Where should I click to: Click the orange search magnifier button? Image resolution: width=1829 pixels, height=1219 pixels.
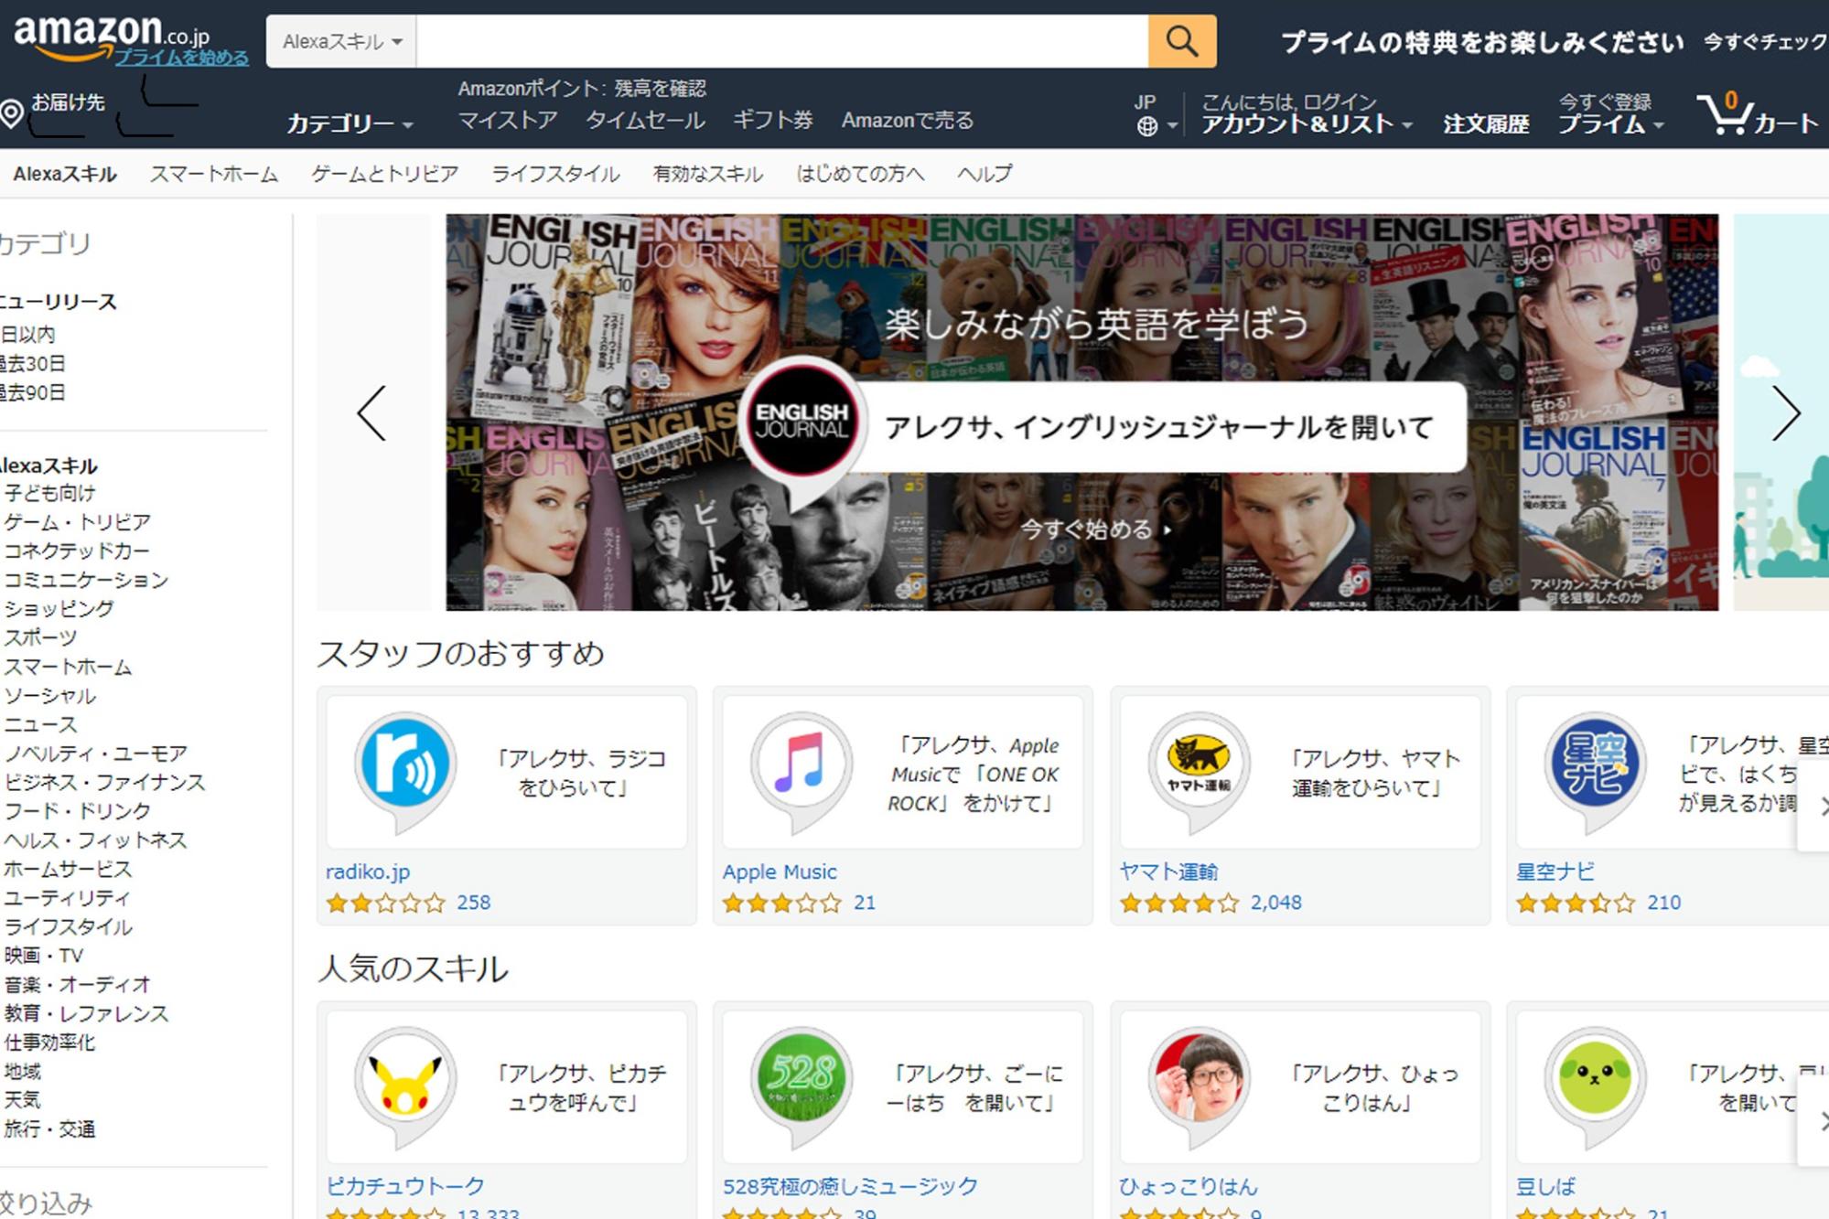coord(1182,41)
